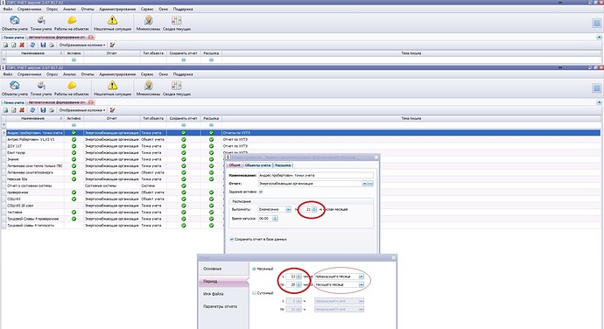Open Точки учета in the upper window toolbar
The height and width of the screenshot is (329, 604).
point(41,23)
